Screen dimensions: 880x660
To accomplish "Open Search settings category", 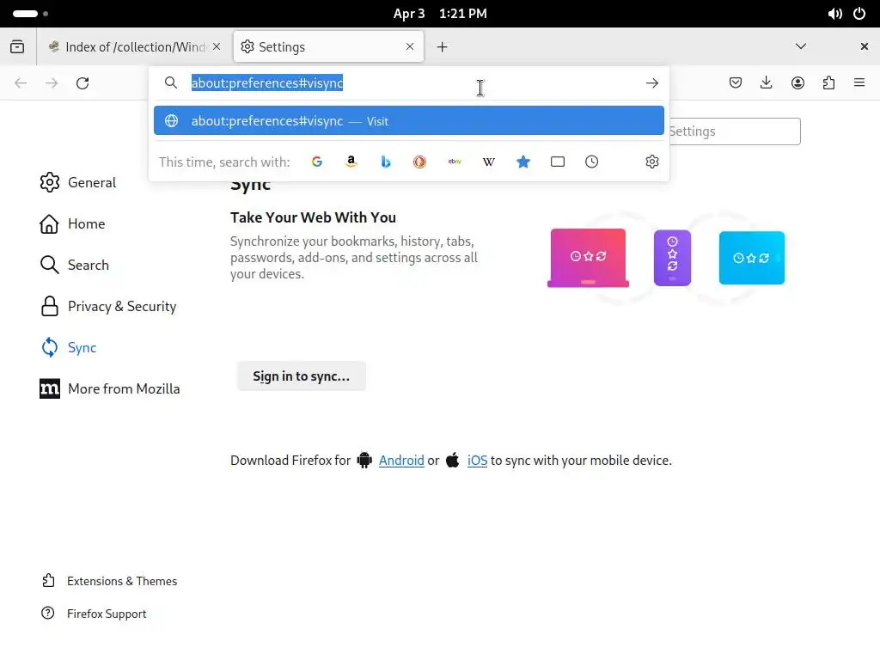I will tap(75, 265).
